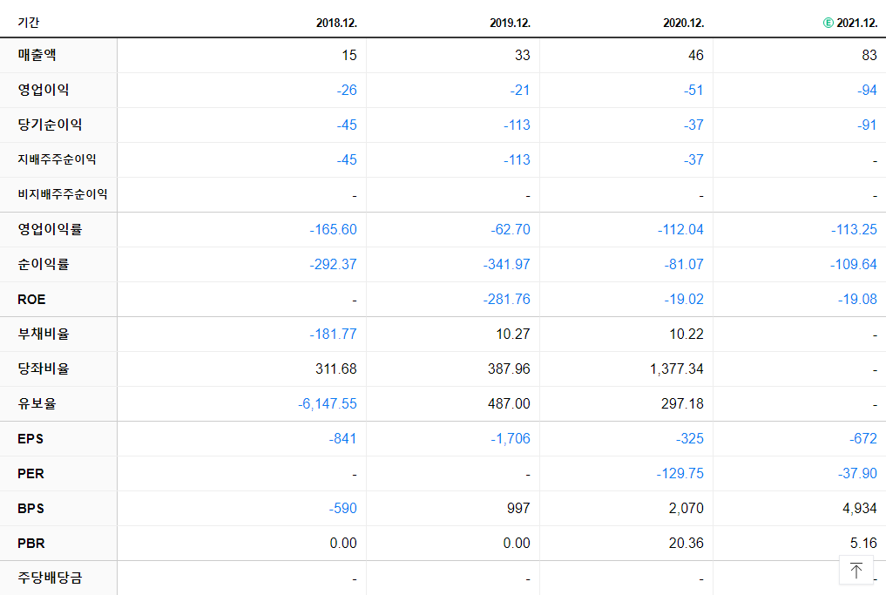Click 영업이익 value -51
This screenshot has height=595, width=886.
pyautogui.click(x=693, y=90)
